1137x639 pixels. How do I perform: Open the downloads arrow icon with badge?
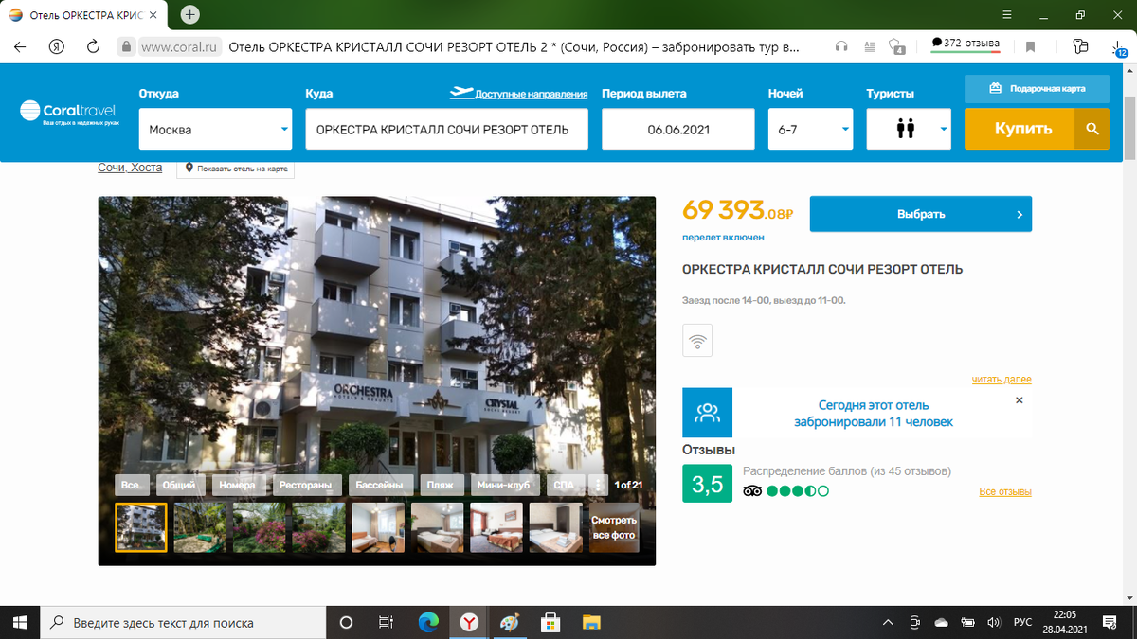[1119, 46]
